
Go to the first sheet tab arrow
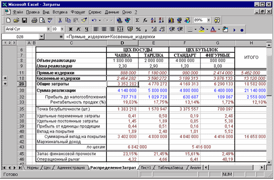[4, 168]
